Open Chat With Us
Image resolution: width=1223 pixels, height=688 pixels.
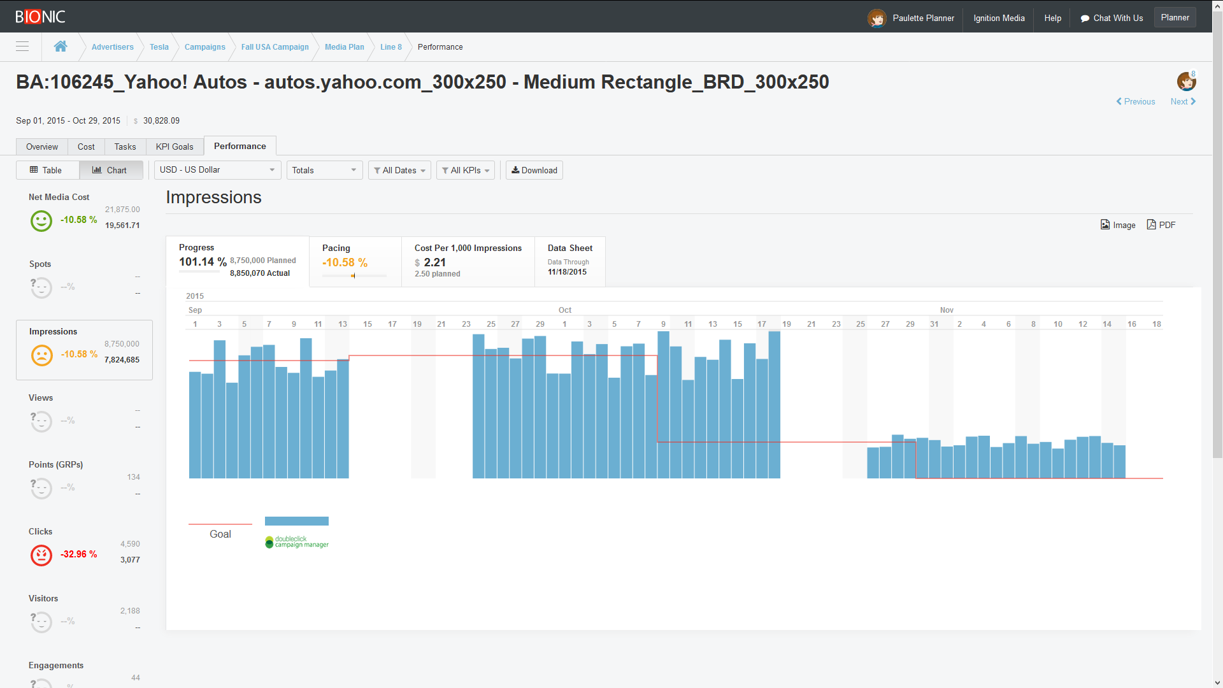pos(1111,18)
